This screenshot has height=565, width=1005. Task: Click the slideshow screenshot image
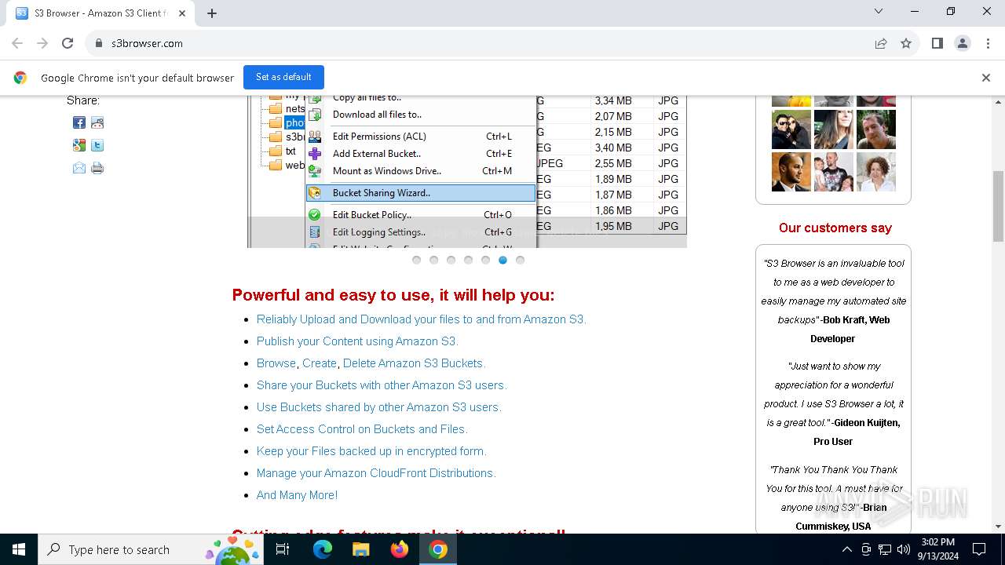tap(467, 171)
